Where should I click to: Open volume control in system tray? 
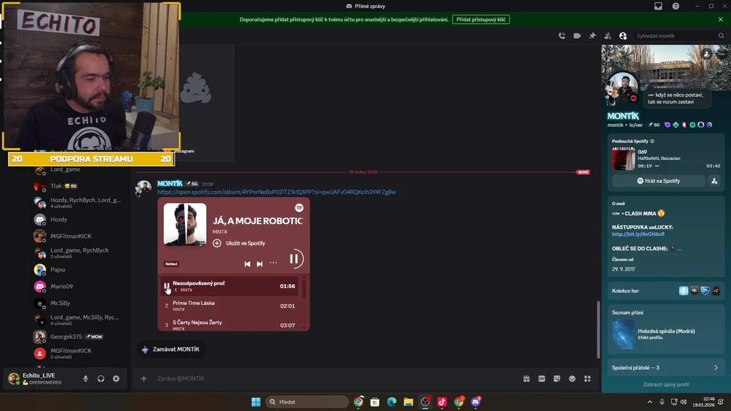[x=684, y=402]
